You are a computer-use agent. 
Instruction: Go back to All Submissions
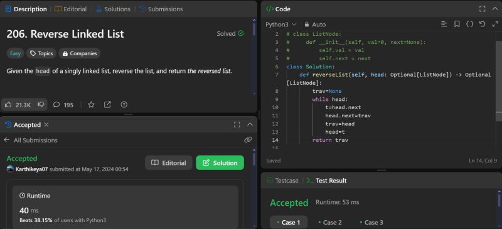coord(31,140)
